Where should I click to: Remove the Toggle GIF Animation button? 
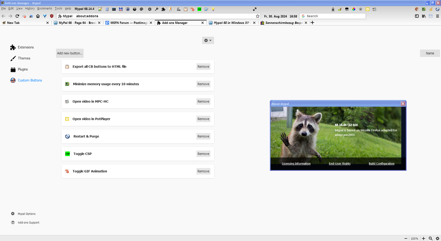(203, 171)
